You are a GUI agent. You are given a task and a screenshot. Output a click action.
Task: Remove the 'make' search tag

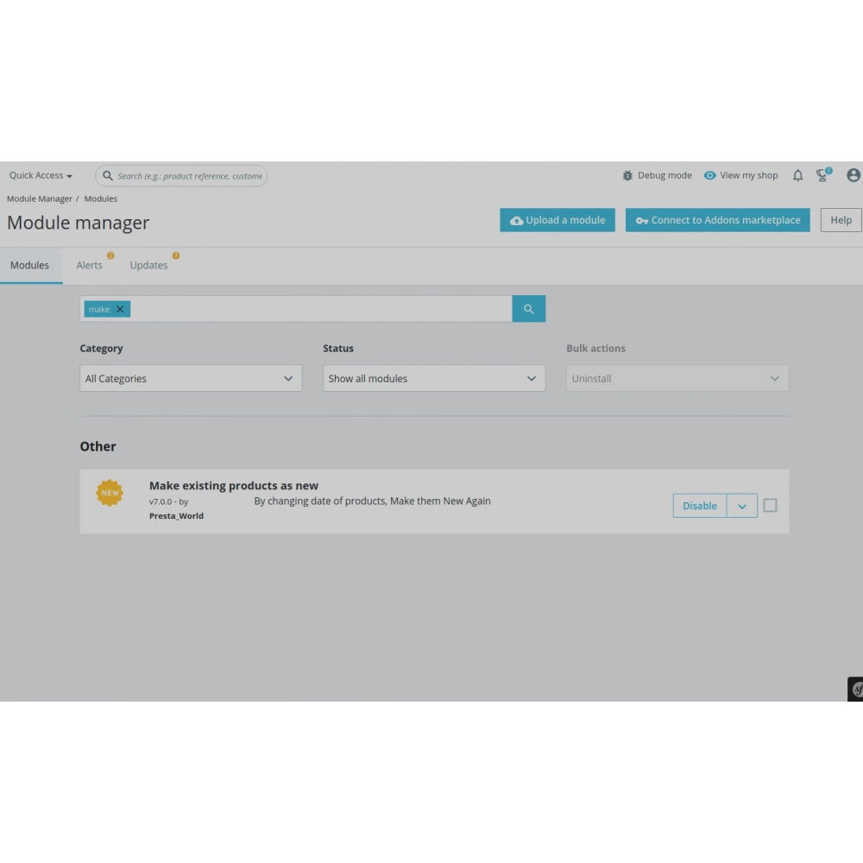(x=120, y=309)
